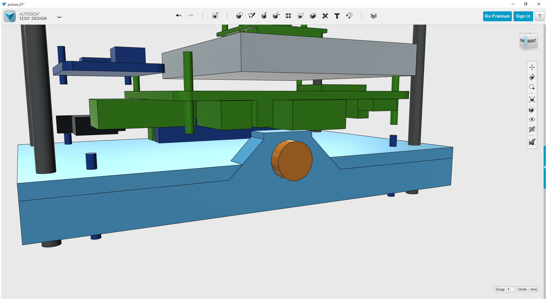Activate the Snap magnet tool
The image size is (547, 300).
pyautogui.click(x=349, y=16)
